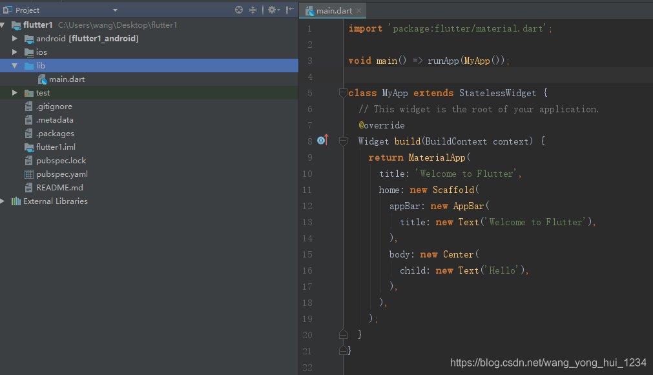Expand the ios folder
653x375 pixels.
tap(15, 52)
